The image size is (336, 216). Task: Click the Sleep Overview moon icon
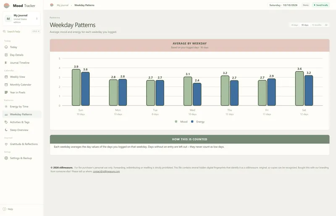point(6,130)
